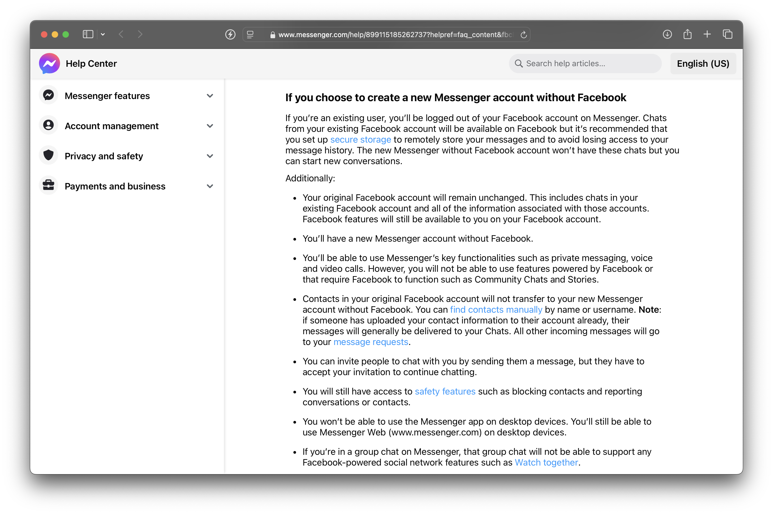Click the Privacy and Safety shield icon
The width and height of the screenshot is (773, 514).
click(49, 156)
